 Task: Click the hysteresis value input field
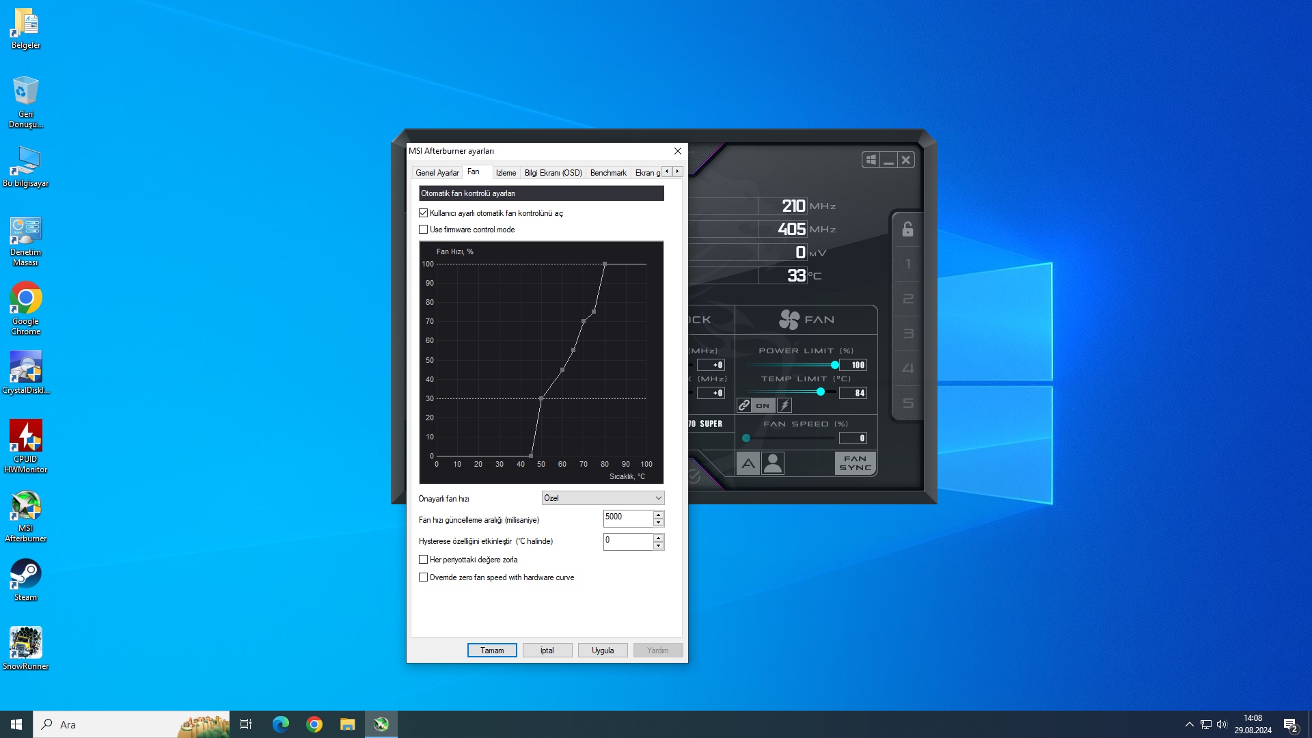click(x=628, y=541)
